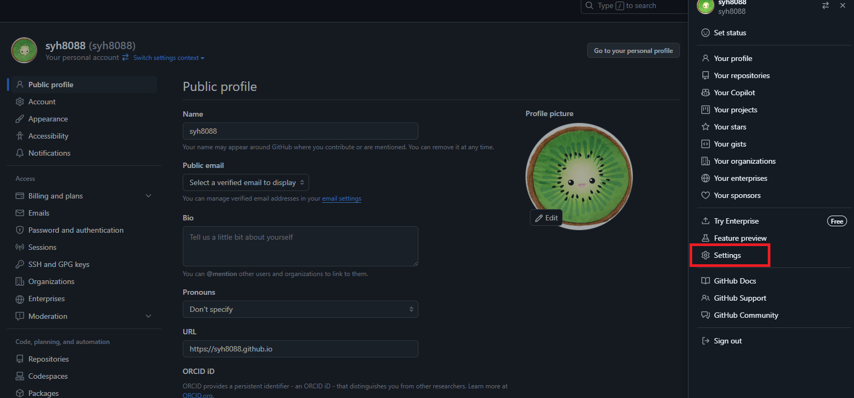This screenshot has height=398, width=854.
Task: Click the globe icon beside Enterprises in sidebar
Action: point(20,299)
